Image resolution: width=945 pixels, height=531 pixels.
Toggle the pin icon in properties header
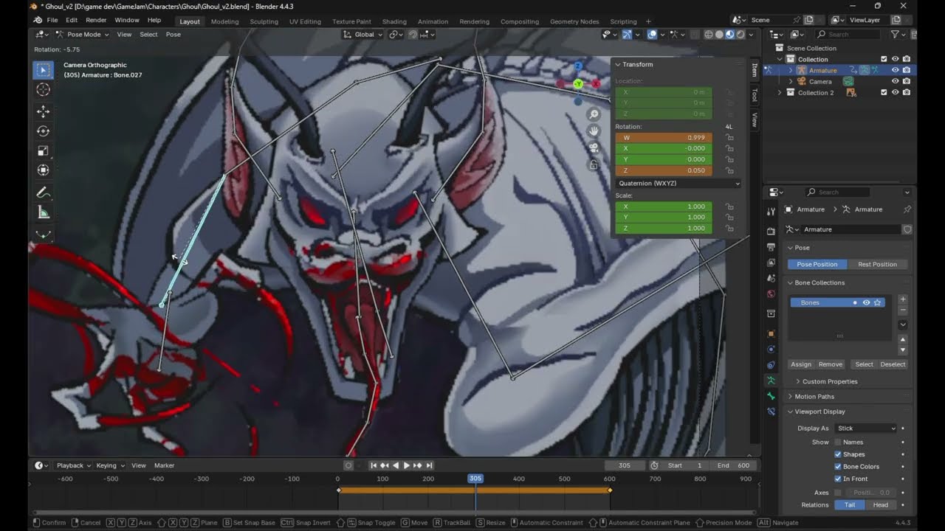click(907, 209)
